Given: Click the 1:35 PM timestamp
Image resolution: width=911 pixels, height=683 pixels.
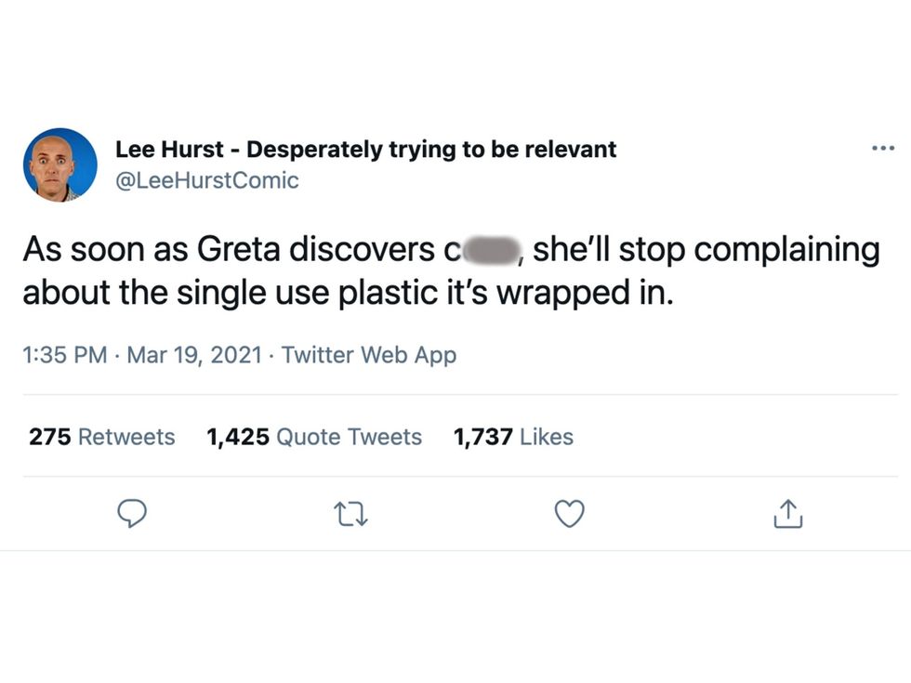Looking at the screenshot, I should click(x=64, y=355).
